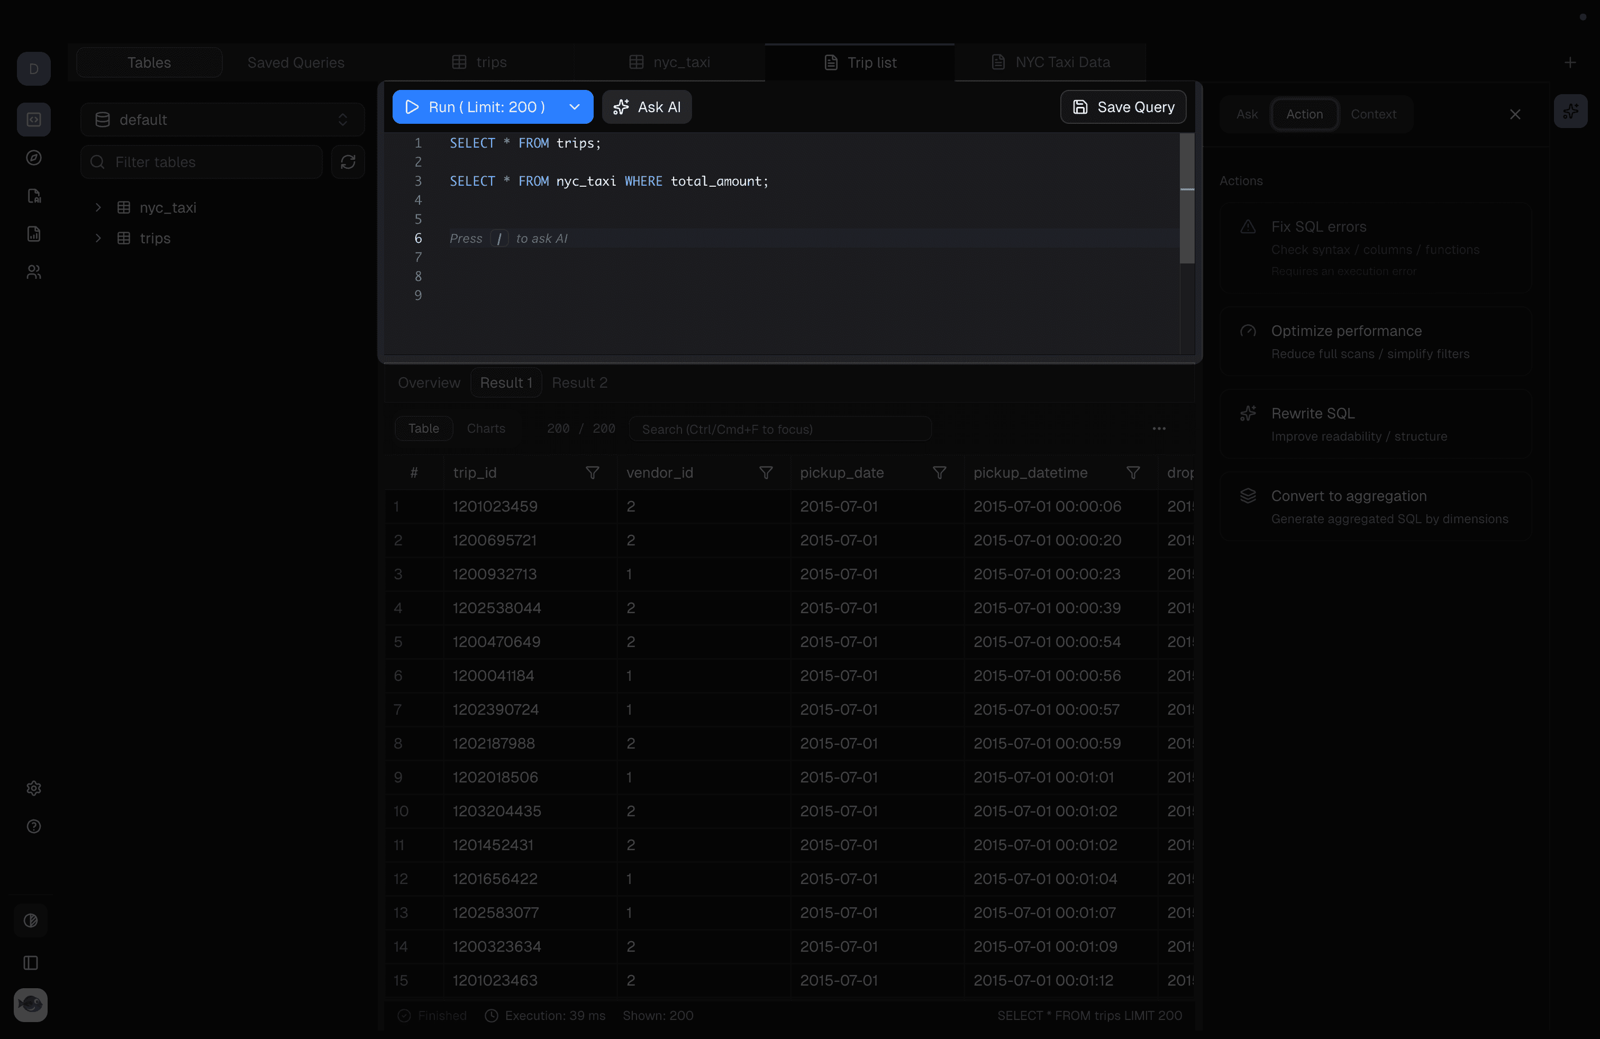1600x1039 pixels.
Task: Filter the trip_id column
Action: coord(592,472)
